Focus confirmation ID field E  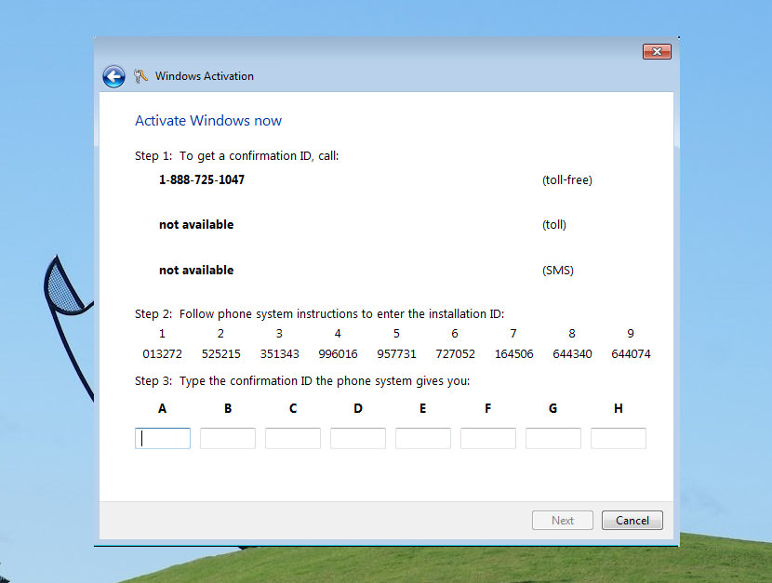423,438
